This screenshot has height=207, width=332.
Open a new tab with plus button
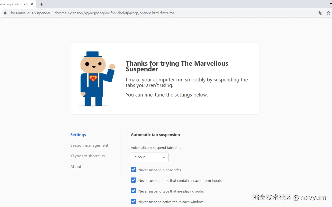click(41, 4)
